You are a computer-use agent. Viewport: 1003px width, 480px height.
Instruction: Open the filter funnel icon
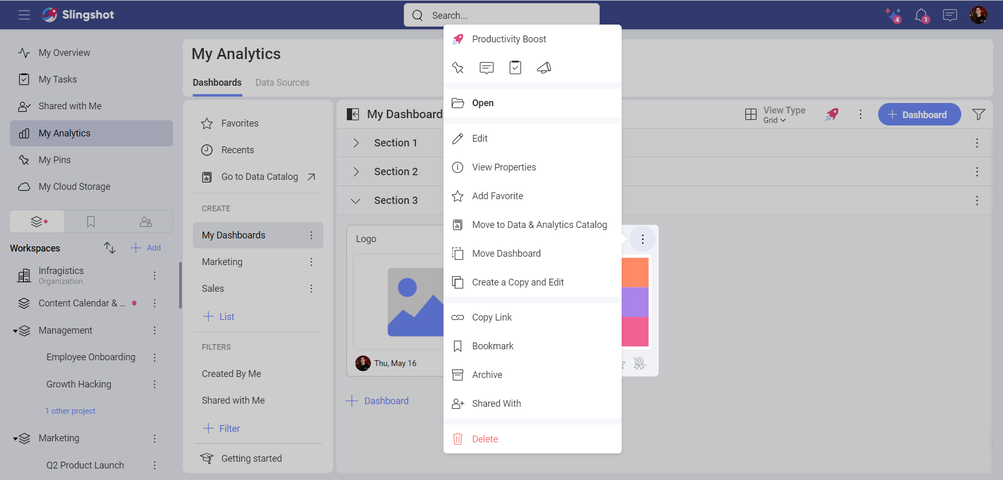coord(978,115)
